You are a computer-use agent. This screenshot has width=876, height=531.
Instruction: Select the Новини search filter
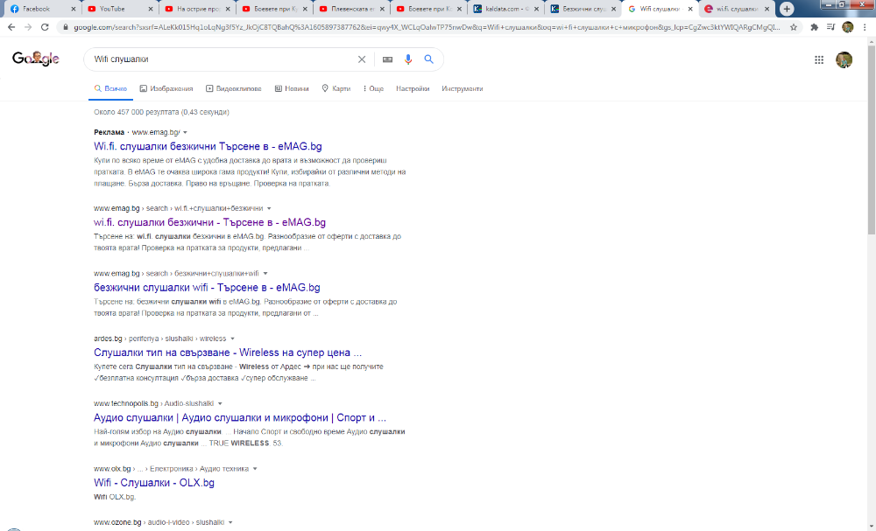tap(292, 88)
